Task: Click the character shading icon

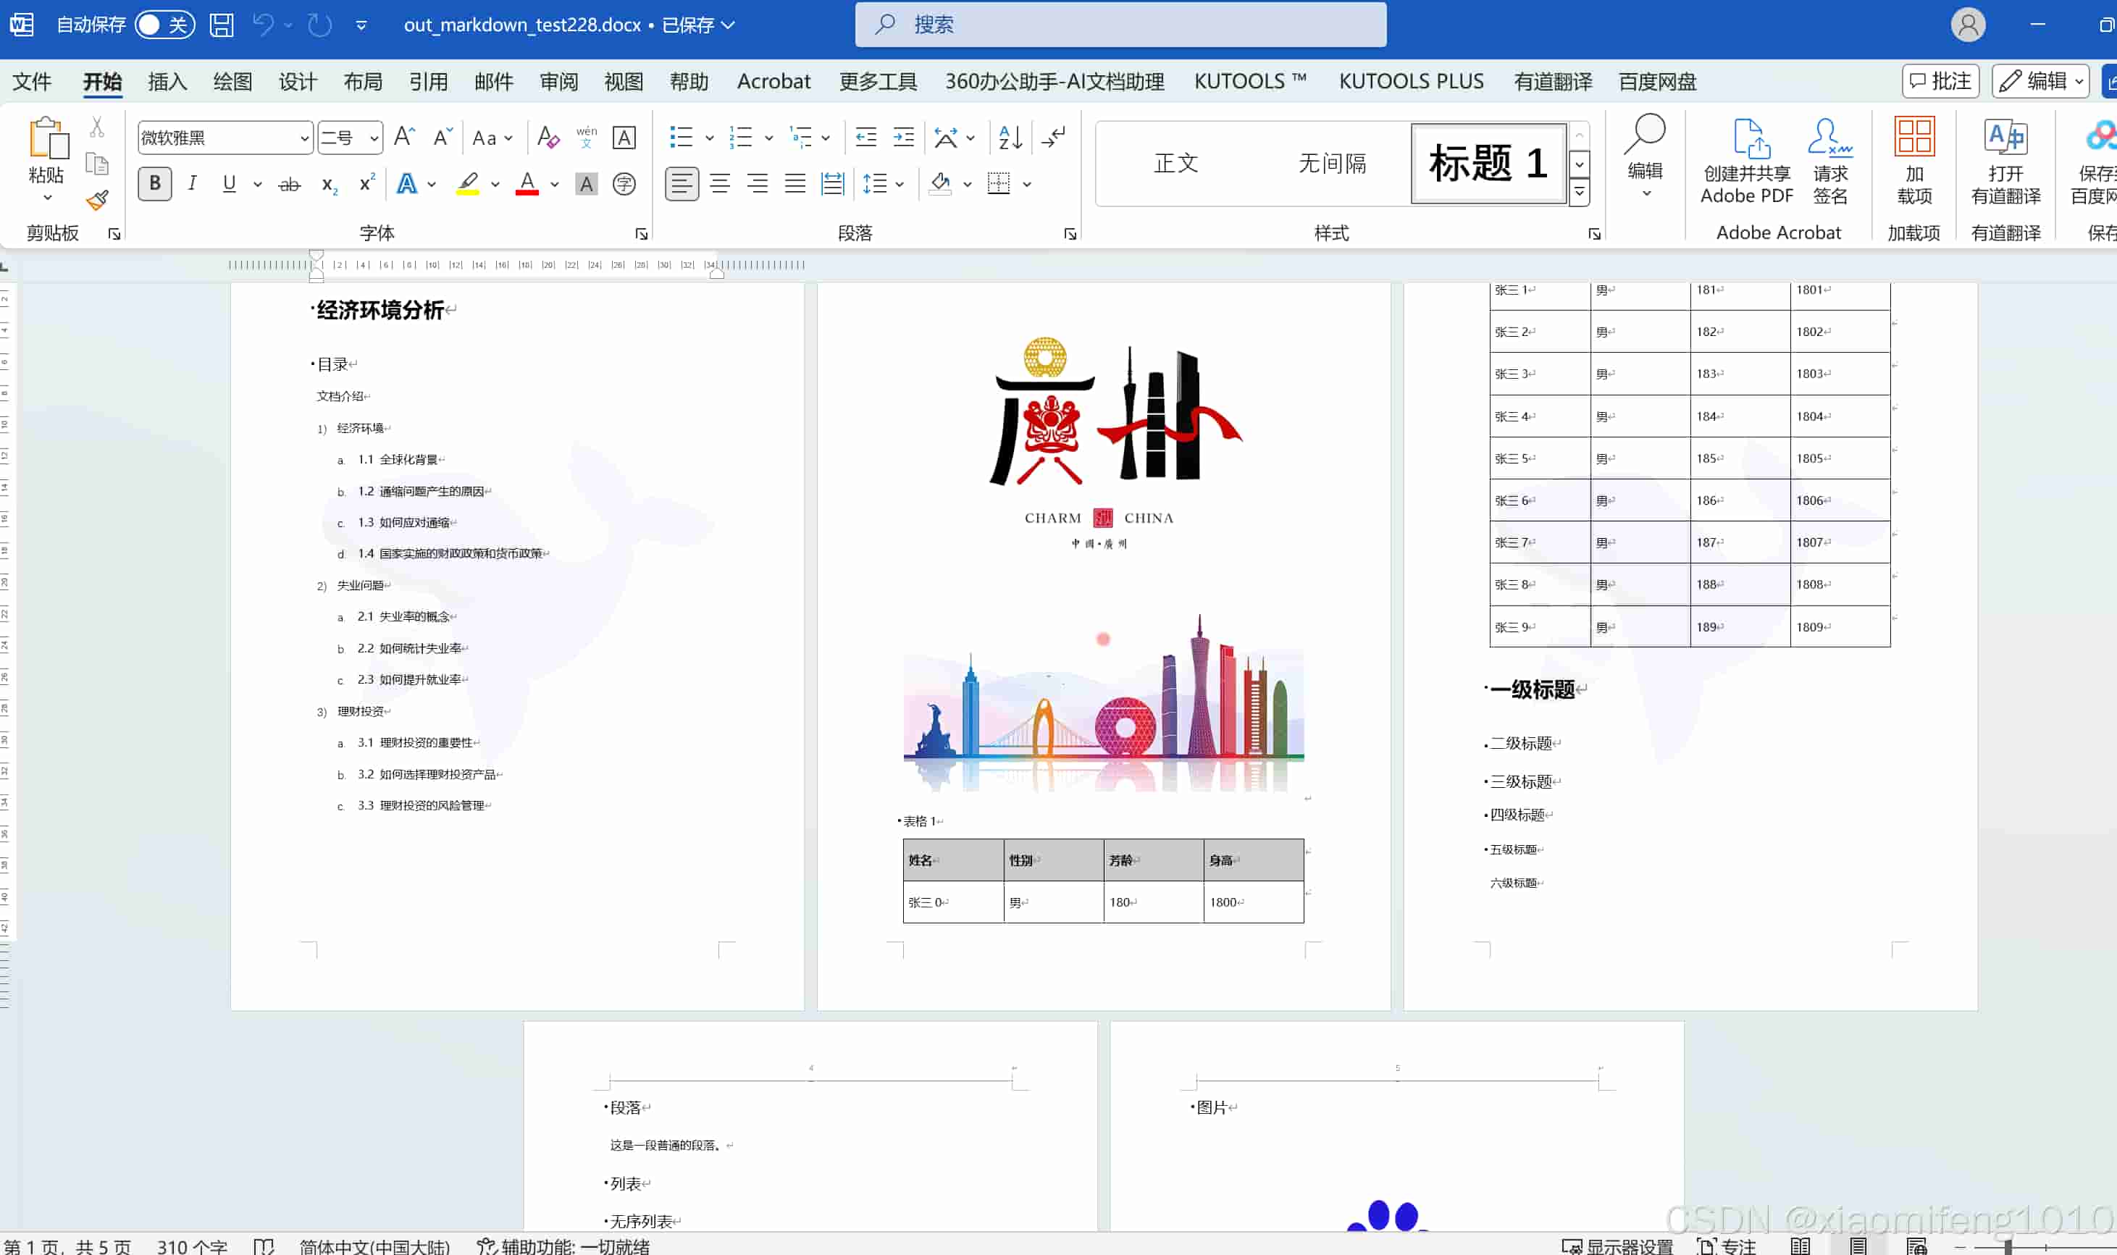Action: (x=586, y=183)
